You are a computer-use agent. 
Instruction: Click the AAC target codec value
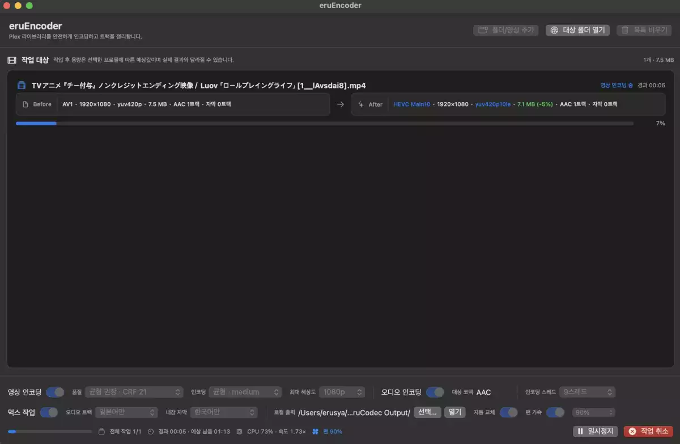[483, 392]
